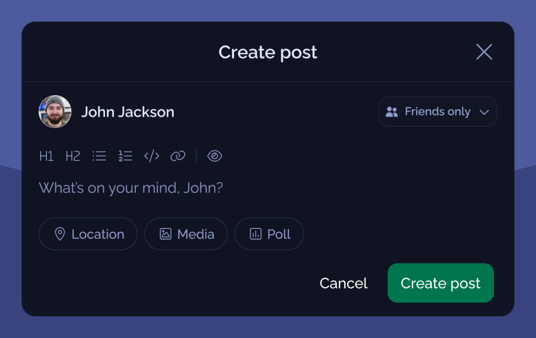The image size is (536, 338).
Task: Toggle the Friends only audience setting
Action: click(x=438, y=111)
